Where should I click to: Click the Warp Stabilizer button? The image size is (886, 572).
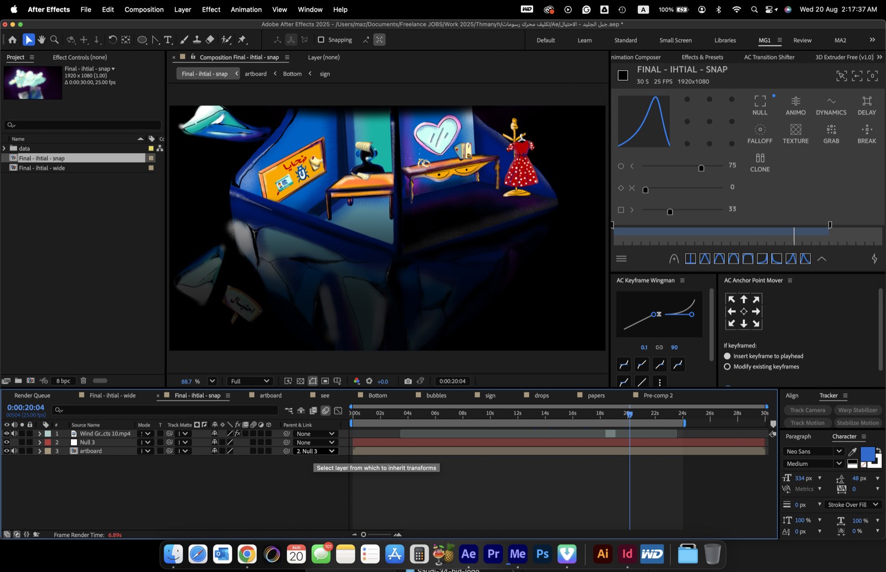click(x=857, y=410)
